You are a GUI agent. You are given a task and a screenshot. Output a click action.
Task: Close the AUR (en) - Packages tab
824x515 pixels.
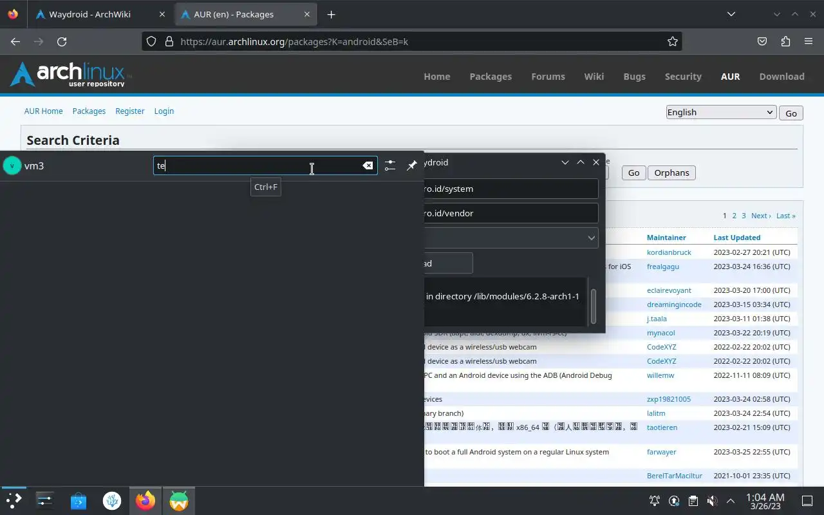(x=307, y=14)
